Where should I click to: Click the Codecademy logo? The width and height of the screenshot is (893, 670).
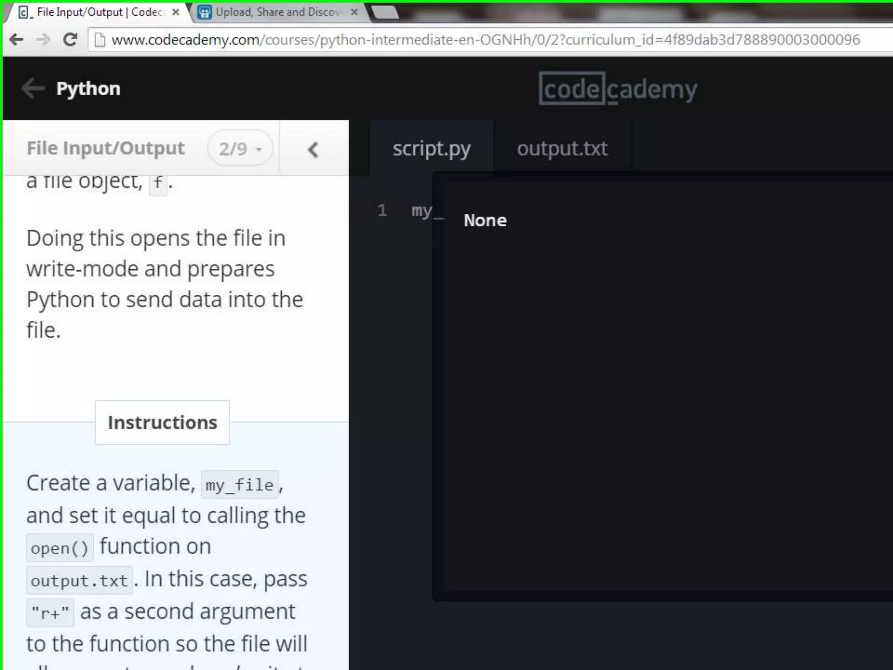coord(618,89)
